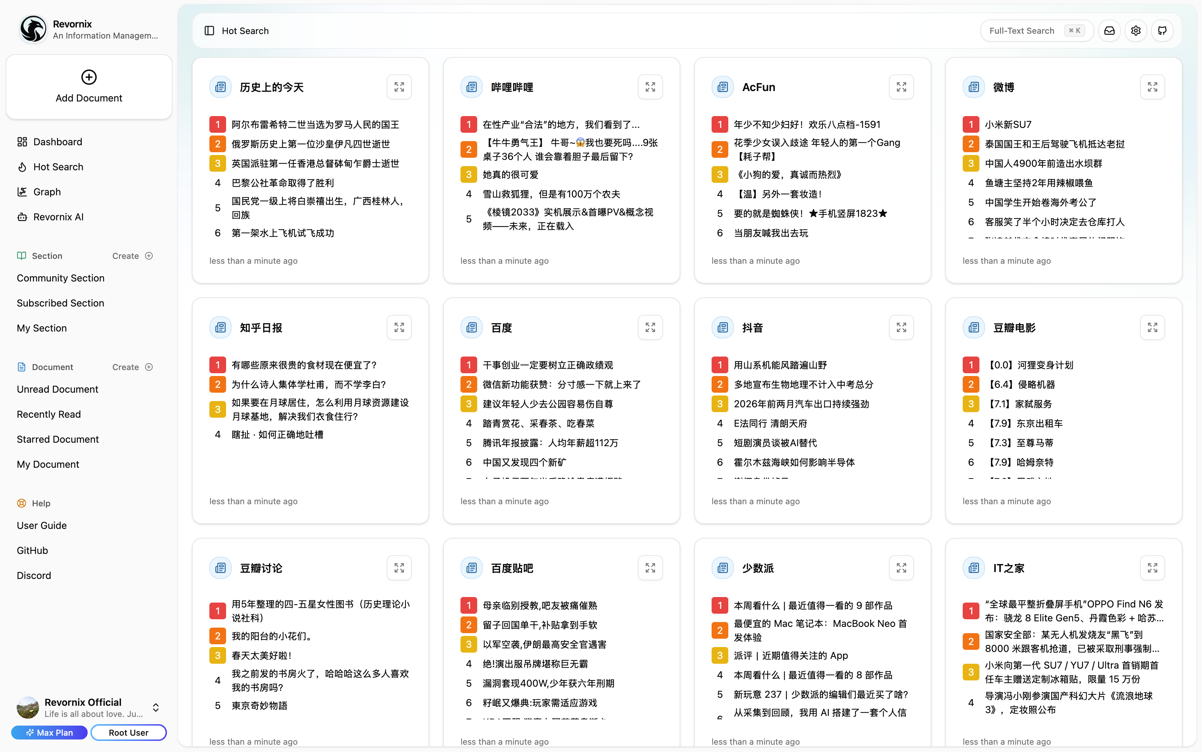Open the first 抖音 hot item

point(780,365)
